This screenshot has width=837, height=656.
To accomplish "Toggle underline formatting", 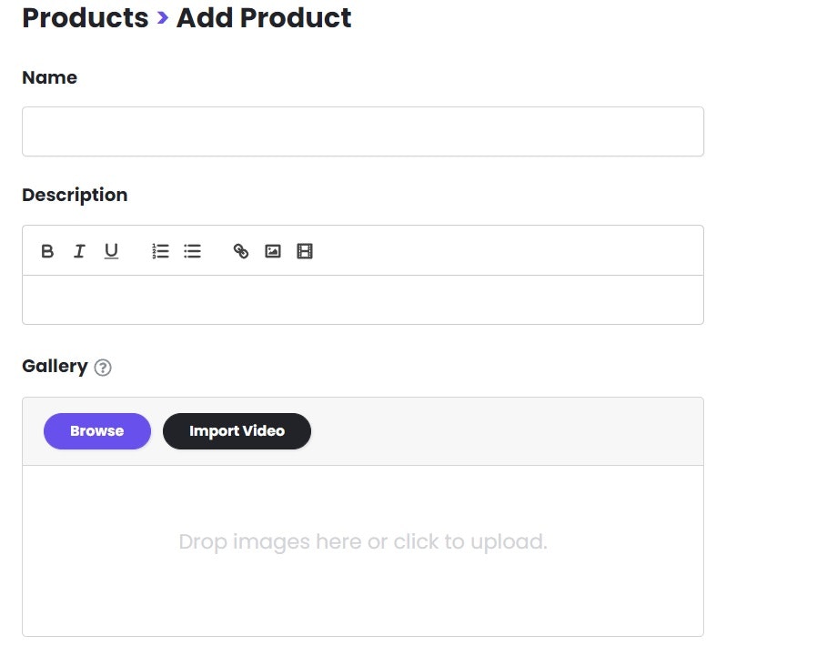I will tap(111, 251).
